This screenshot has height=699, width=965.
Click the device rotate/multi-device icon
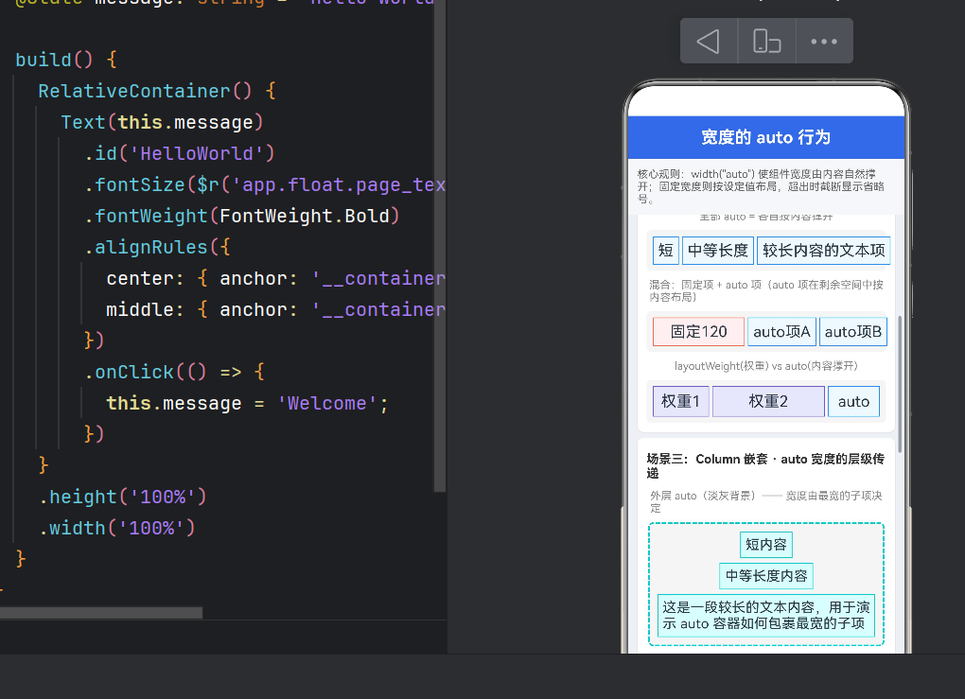[767, 42]
